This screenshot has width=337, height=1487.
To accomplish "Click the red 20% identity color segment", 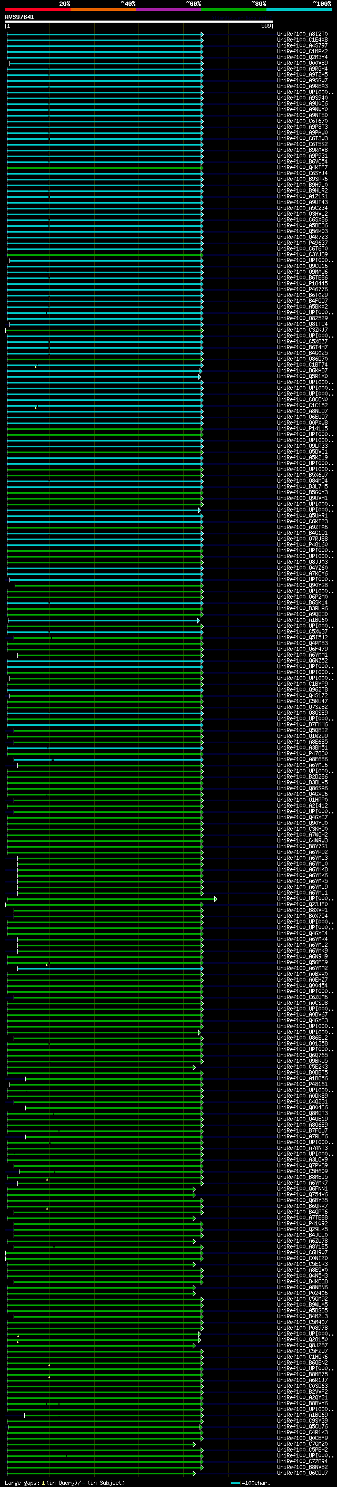I will coord(38,10).
